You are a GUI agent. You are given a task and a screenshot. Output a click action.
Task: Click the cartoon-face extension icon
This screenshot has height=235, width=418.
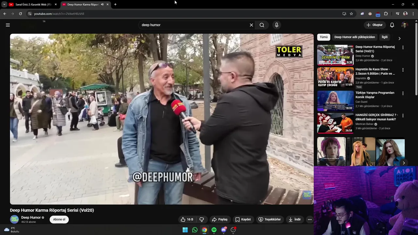(370, 14)
